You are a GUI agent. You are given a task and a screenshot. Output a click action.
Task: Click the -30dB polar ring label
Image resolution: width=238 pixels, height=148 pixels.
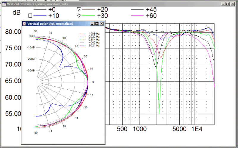pyautogui.click(x=31, y=71)
